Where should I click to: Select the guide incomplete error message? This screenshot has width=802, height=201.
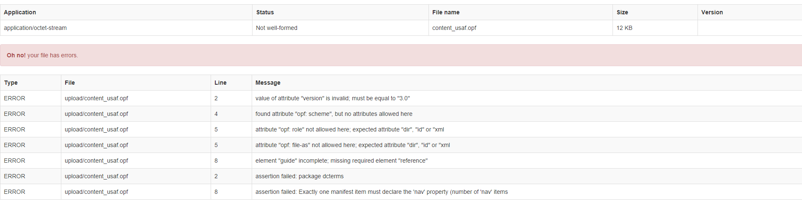coord(341,161)
